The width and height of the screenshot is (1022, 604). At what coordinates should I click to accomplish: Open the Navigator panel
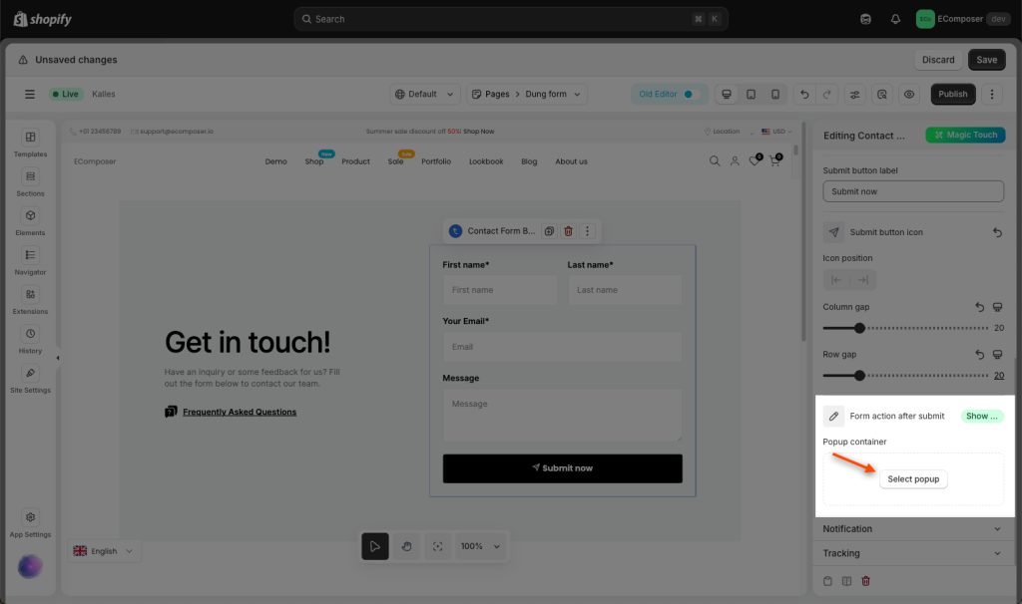[x=30, y=260]
